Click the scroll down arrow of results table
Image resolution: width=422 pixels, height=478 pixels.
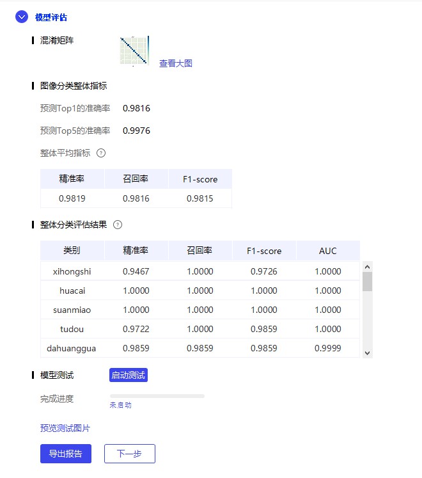[367, 353]
